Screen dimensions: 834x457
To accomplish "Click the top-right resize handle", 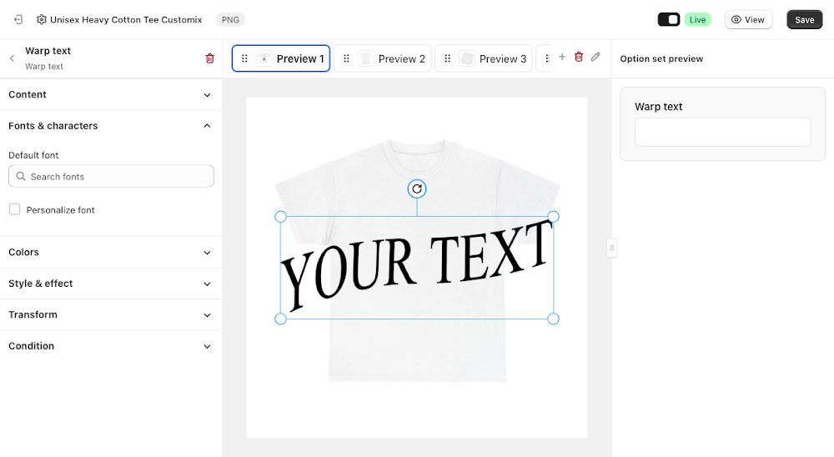I will point(553,217).
